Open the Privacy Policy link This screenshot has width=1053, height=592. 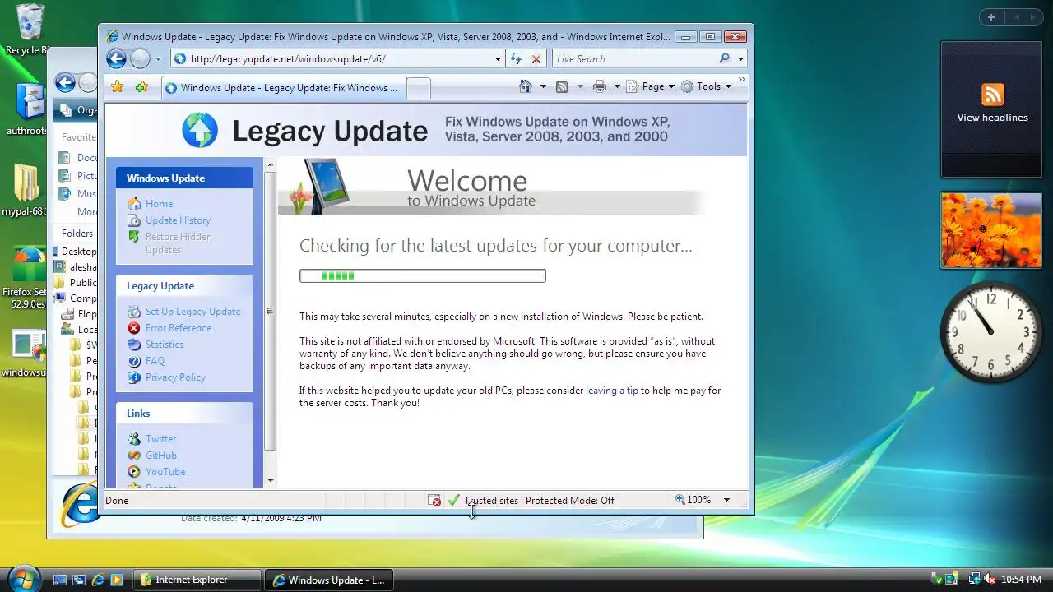175,377
